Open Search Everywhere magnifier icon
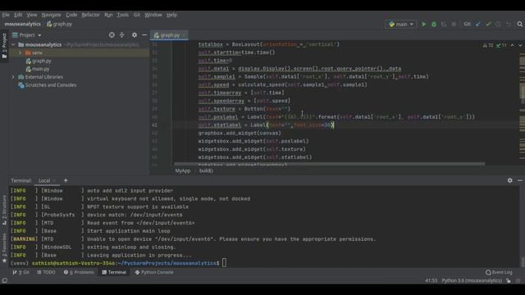525x295 pixels. point(519,24)
